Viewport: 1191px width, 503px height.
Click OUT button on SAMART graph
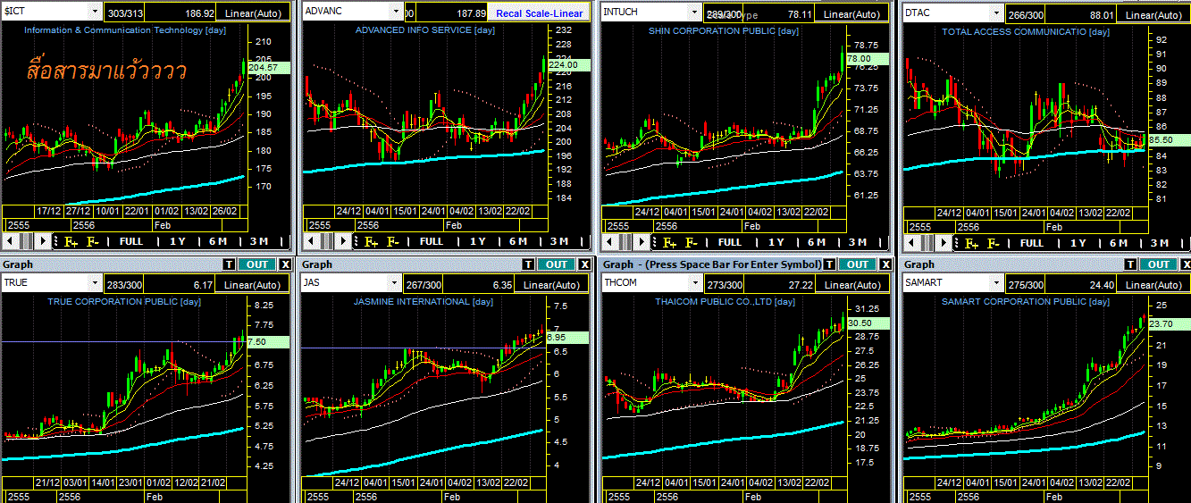click(1159, 264)
